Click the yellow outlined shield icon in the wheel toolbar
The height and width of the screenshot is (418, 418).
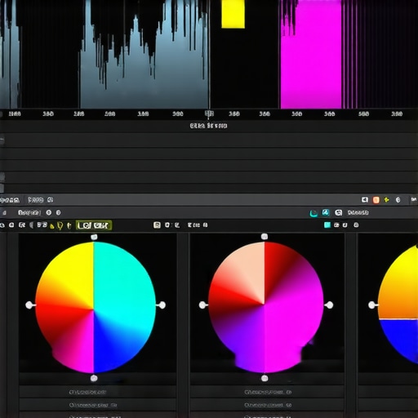tap(60, 225)
